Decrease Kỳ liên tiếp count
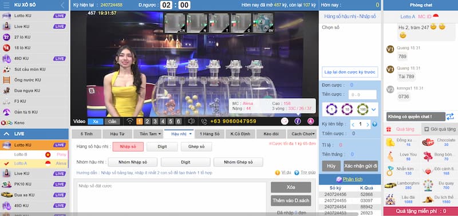The image size is (458, 216). (353, 125)
